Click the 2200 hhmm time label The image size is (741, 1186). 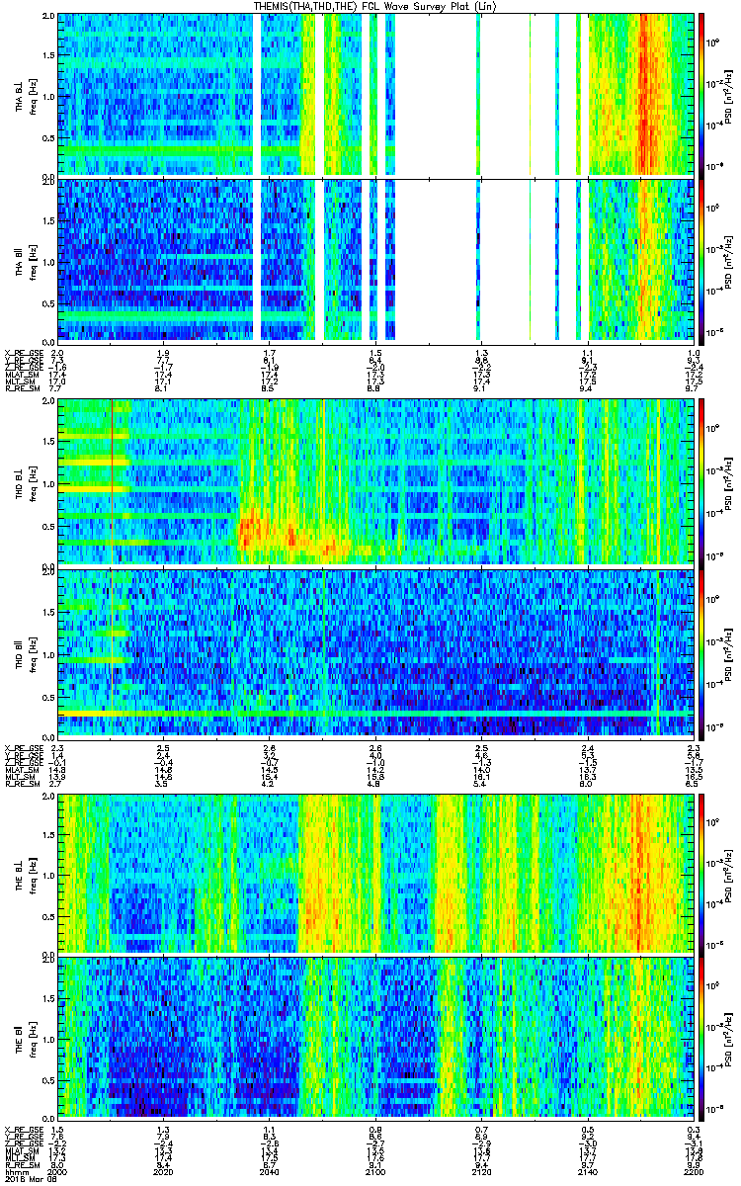694,1173
